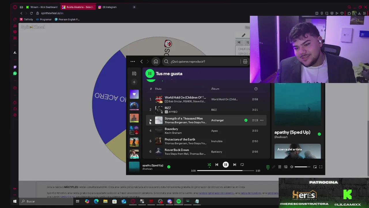Open Liked Songs heart playlist in sidebar
This screenshot has height=208, width=369.
tap(134, 94)
